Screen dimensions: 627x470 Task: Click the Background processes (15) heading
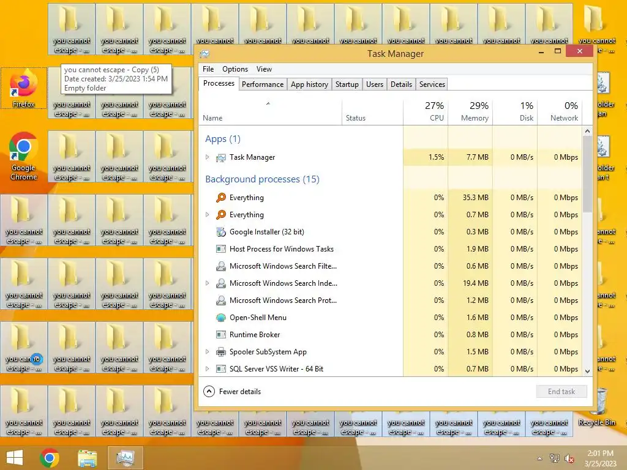point(262,179)
